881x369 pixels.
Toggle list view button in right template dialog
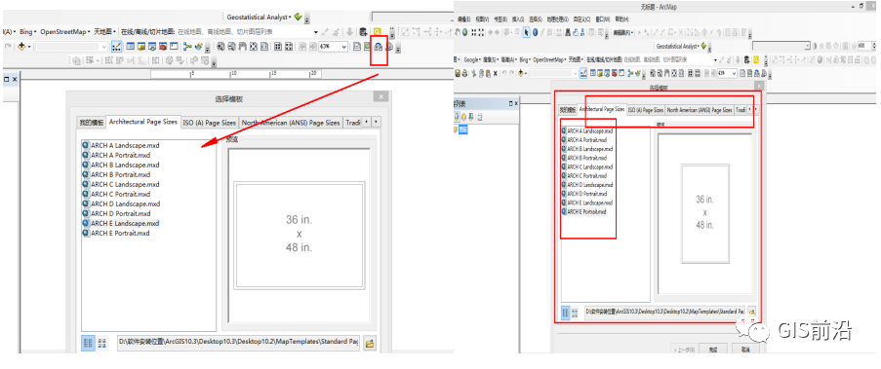point(566,313)
